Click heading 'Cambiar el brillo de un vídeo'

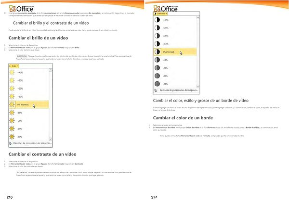coord(38,38)
